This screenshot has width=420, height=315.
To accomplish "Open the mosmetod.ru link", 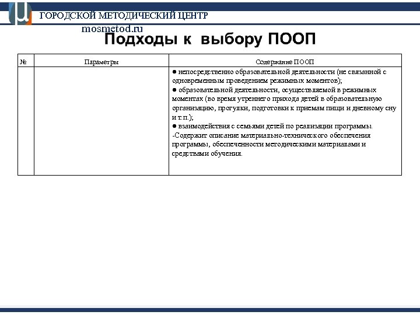I will 112,29.
